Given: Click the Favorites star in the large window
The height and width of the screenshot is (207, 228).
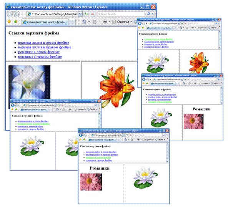Looking at the screenshot, I should (9, 22).
